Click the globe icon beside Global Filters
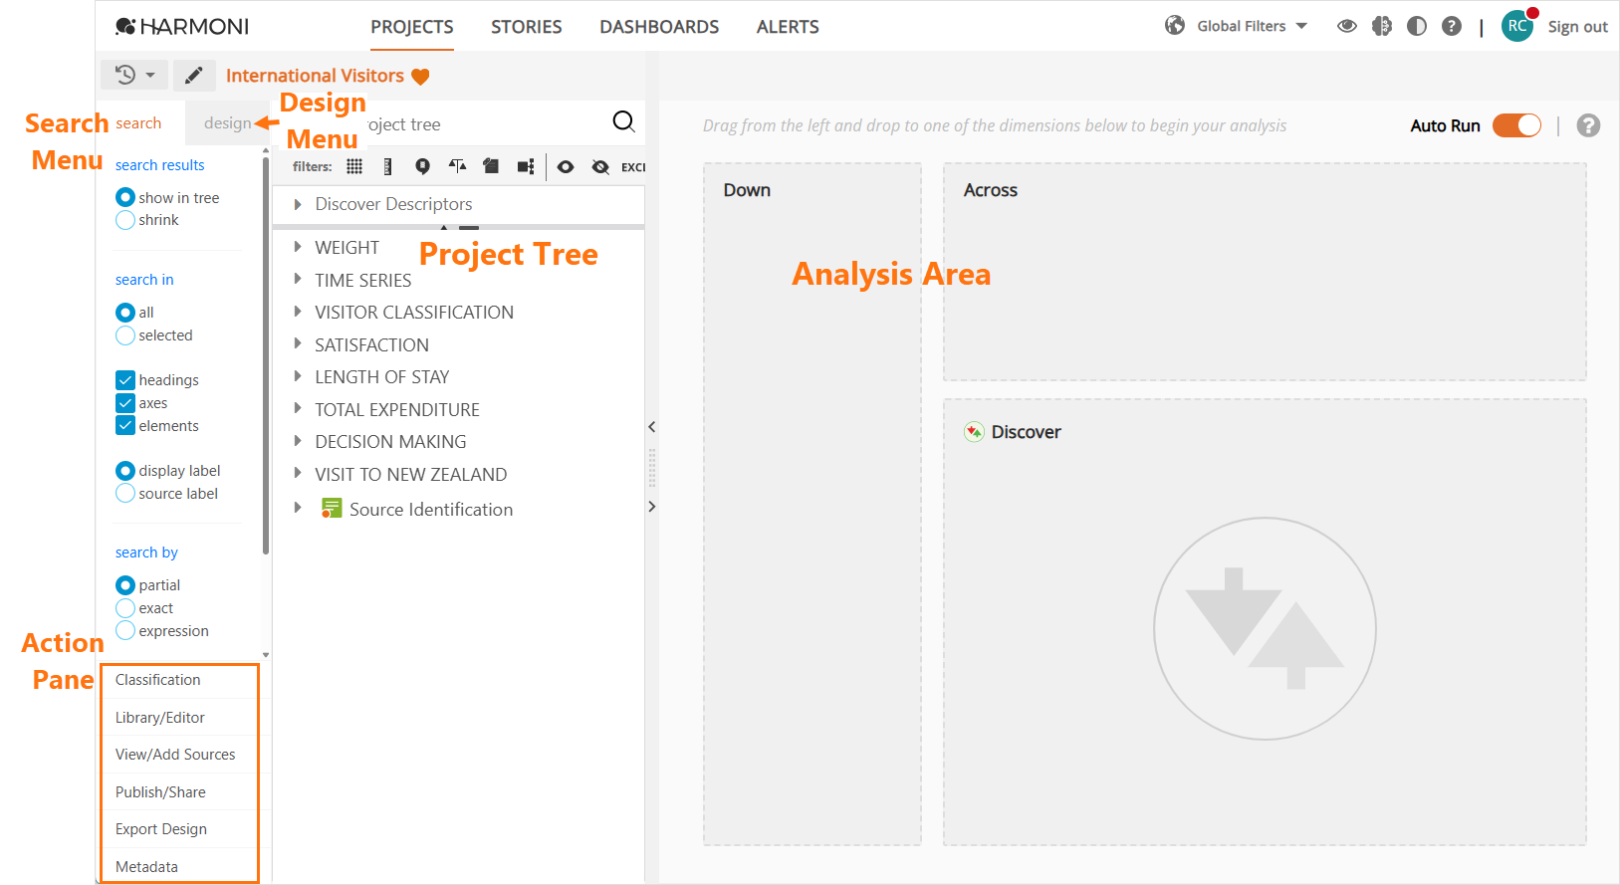This screenshot has width=1620, height=885. 1175,26
